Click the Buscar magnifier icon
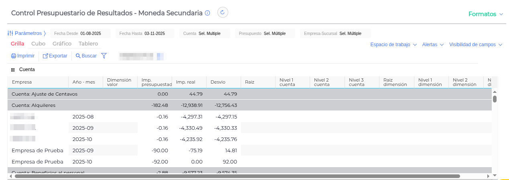Screen dimensions: 509x180 (78, 56)
